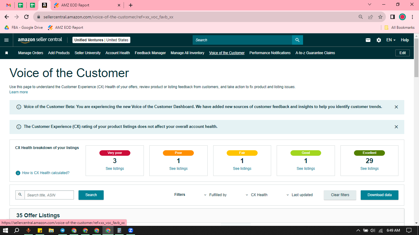Go back to previous page
The width and height of the screenshot is (419, 235).
7,17
